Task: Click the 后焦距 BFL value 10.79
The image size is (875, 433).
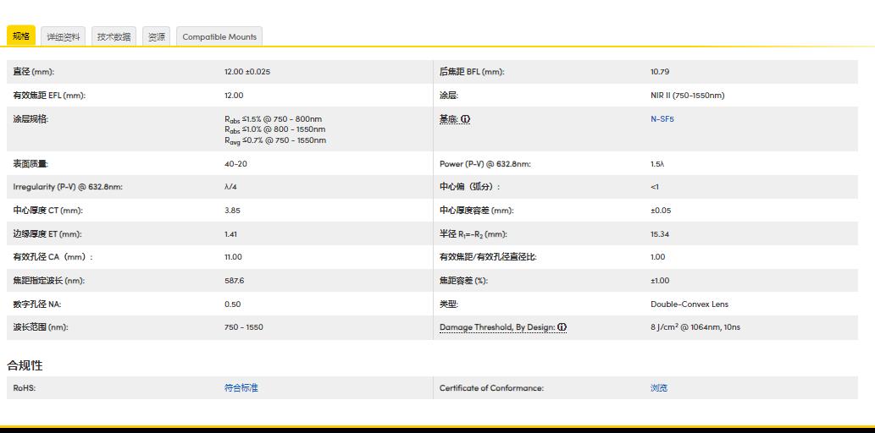Action: click(x=659, y=72)
